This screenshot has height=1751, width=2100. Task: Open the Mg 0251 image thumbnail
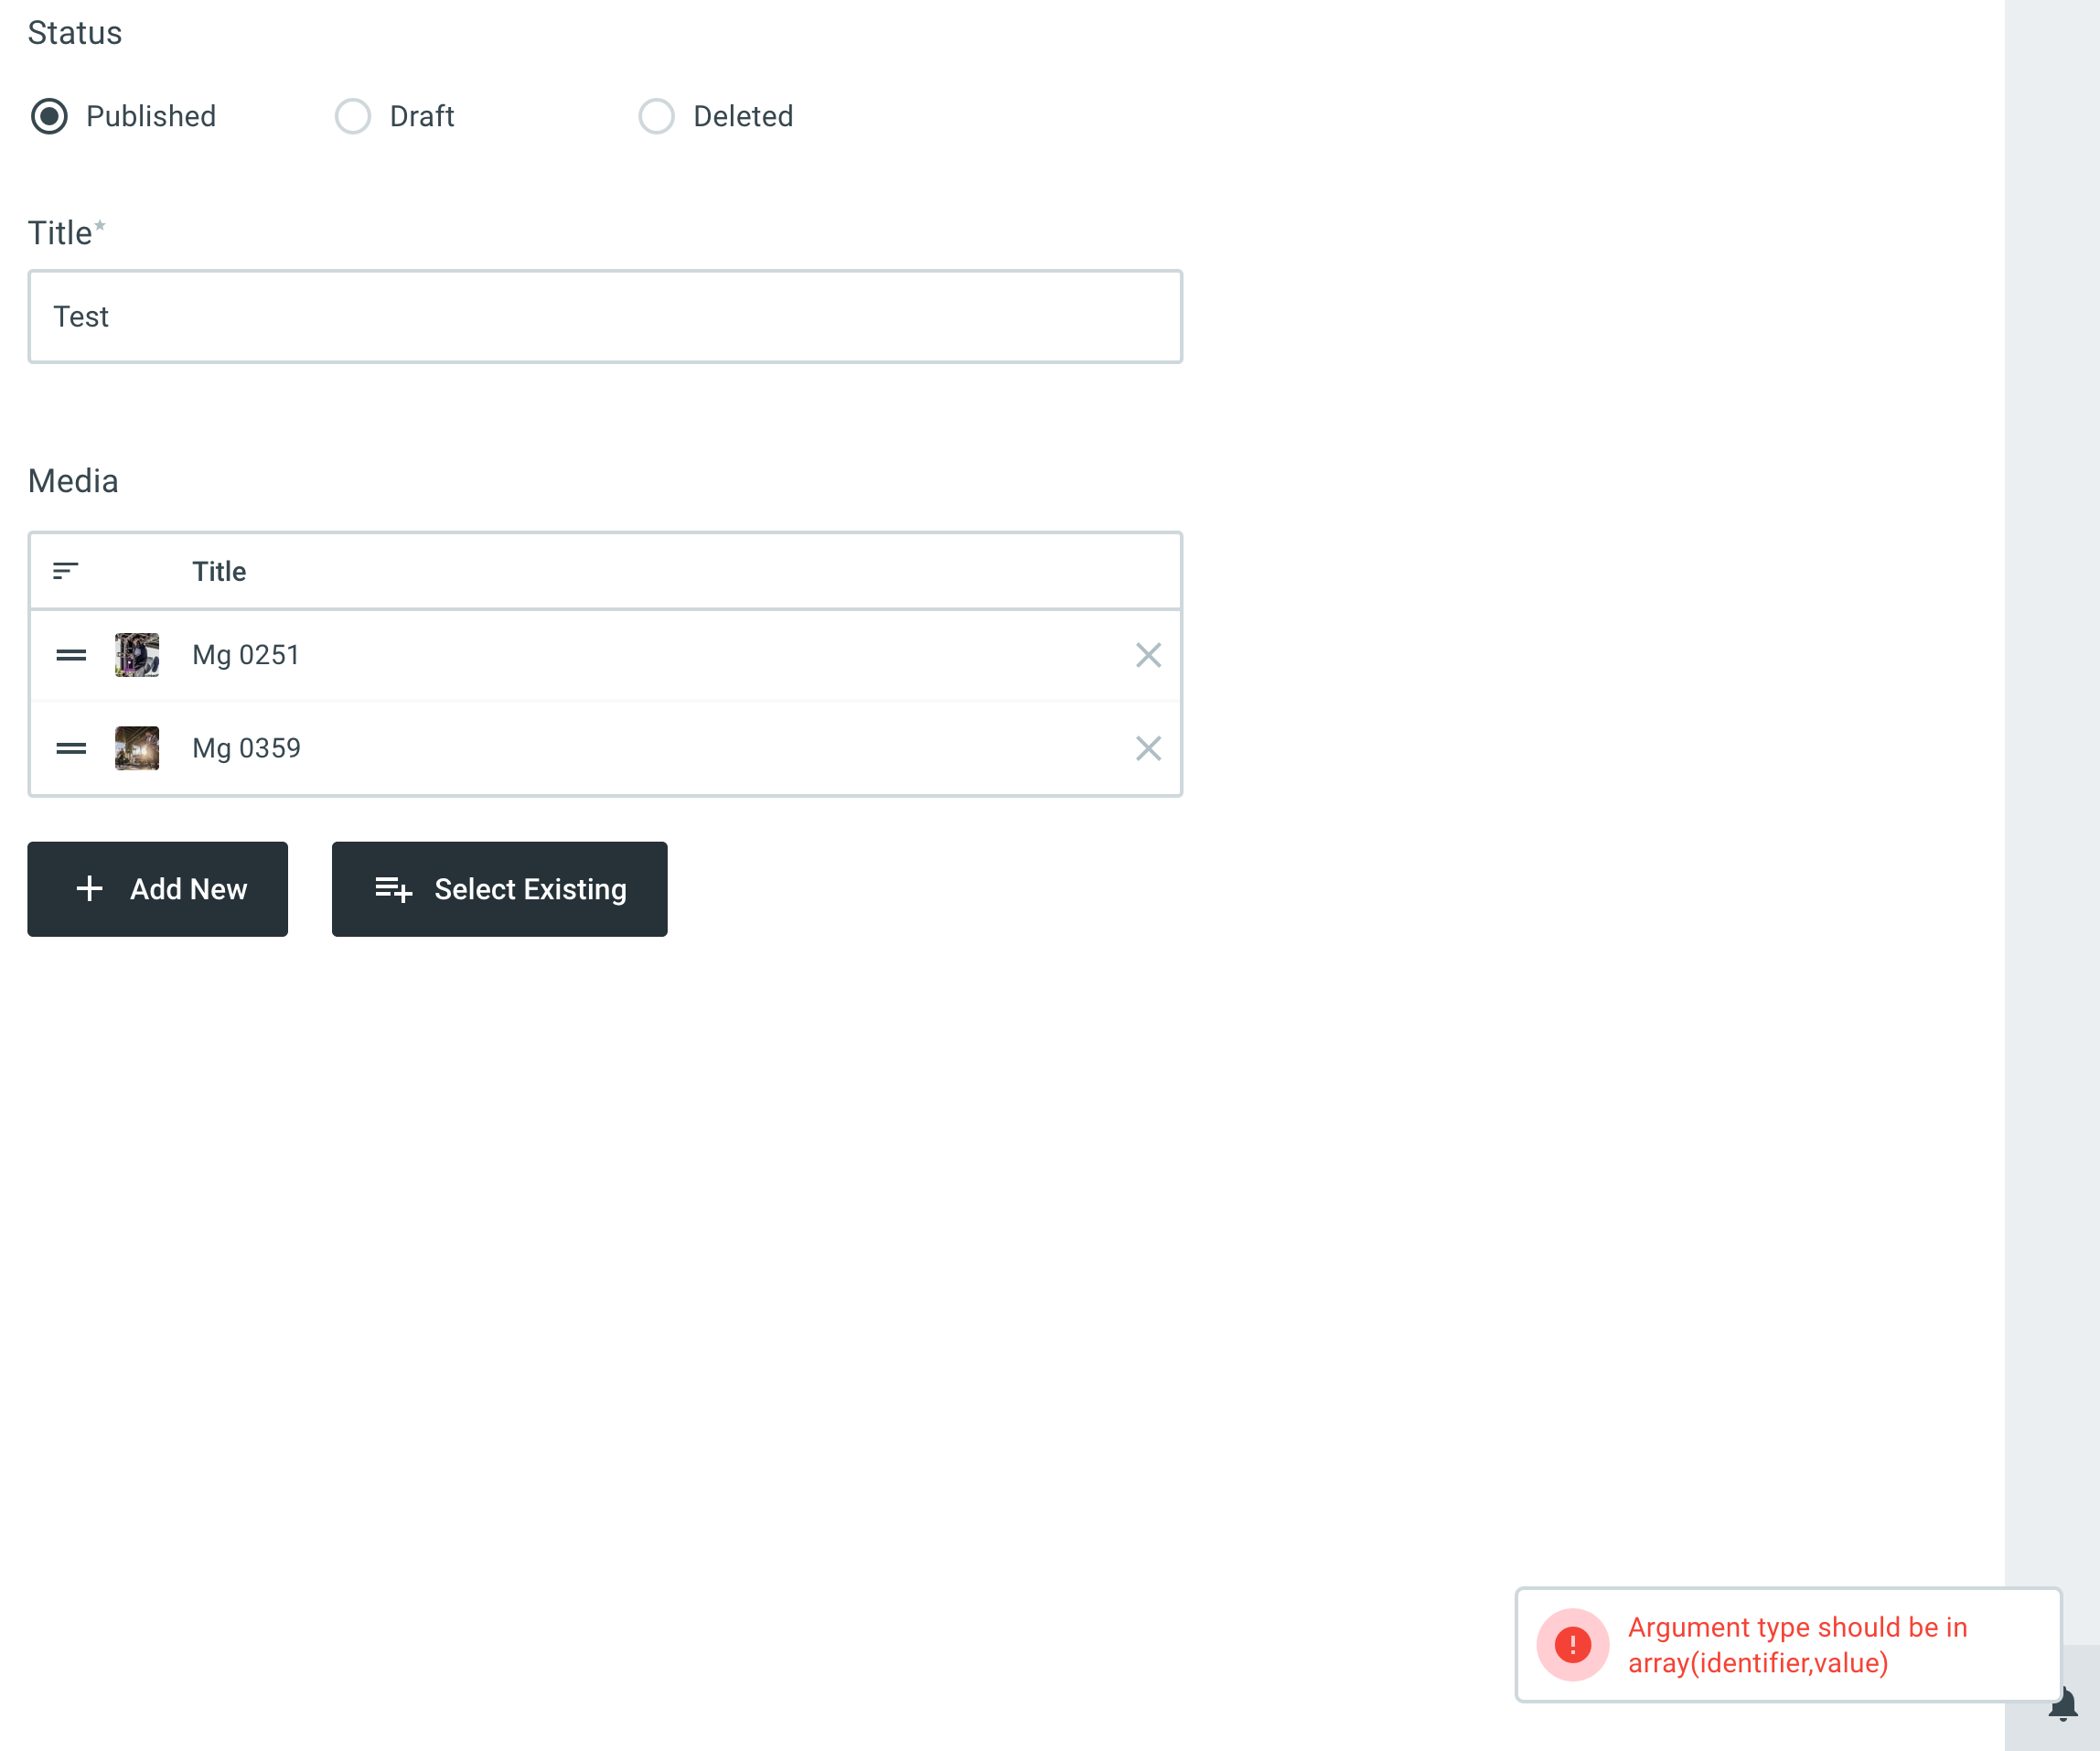pyautogui.click(x=137, y=655)
